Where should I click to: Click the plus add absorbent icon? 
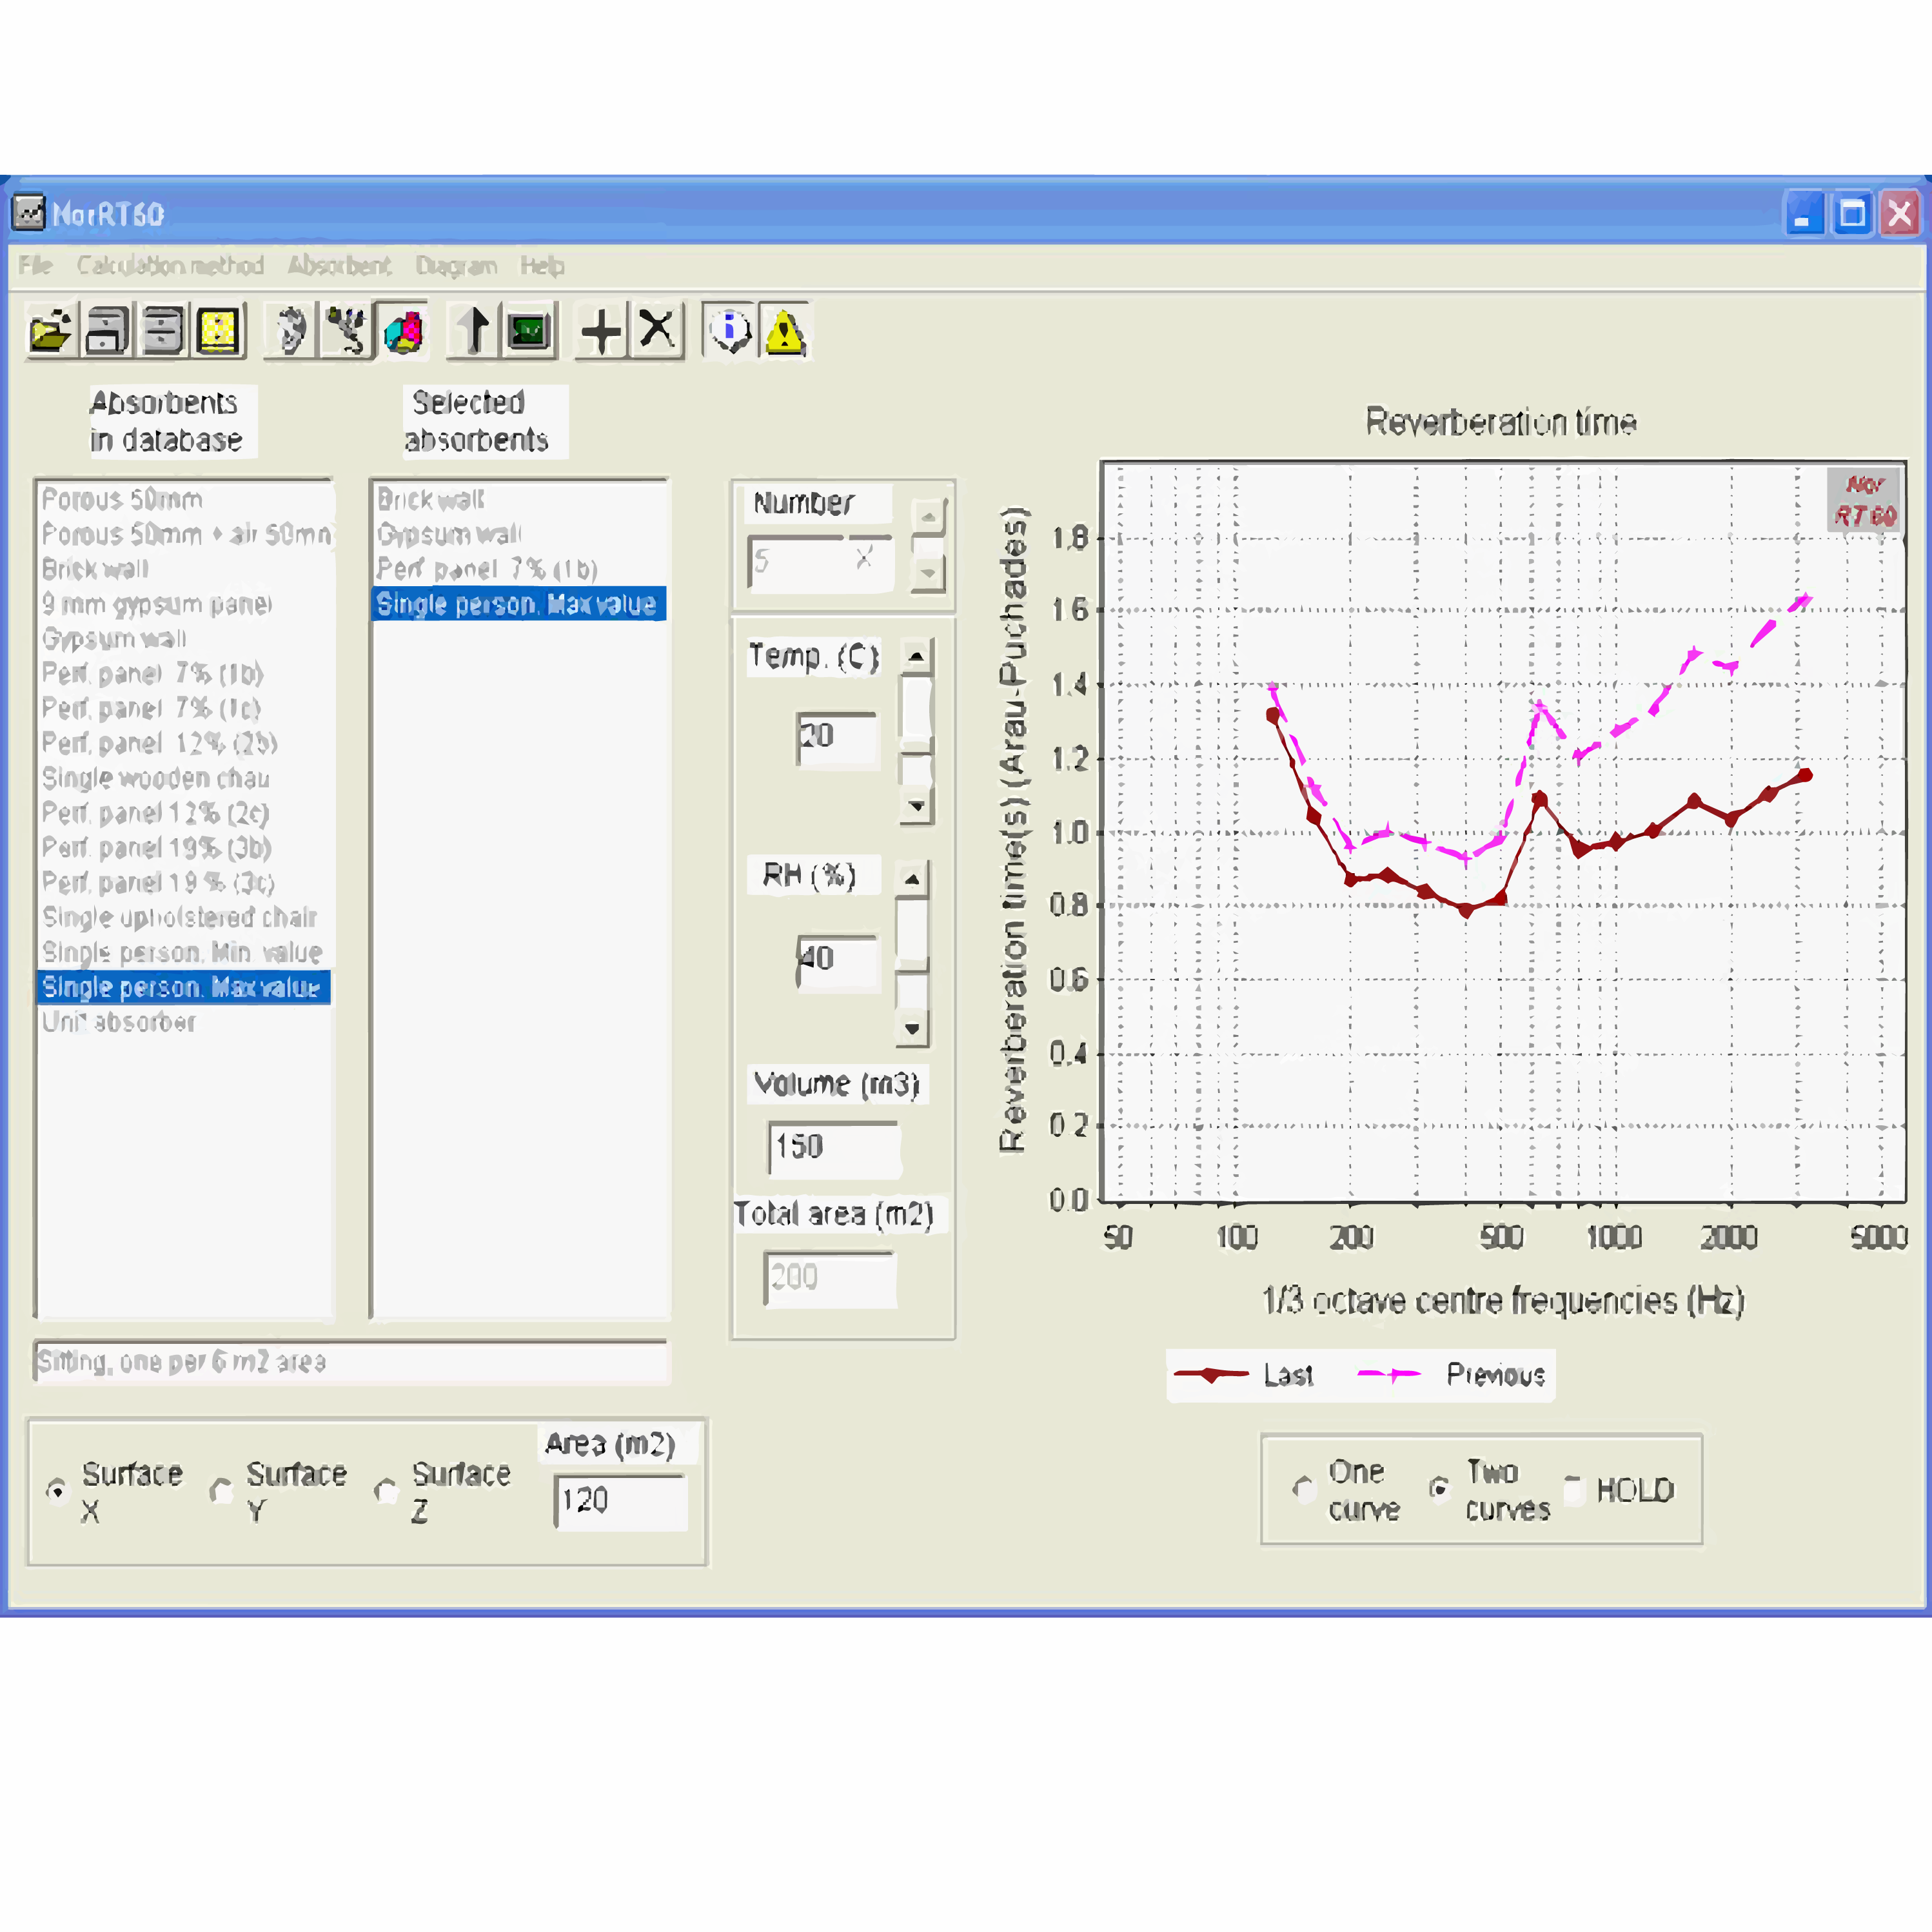tap(601, 331)
